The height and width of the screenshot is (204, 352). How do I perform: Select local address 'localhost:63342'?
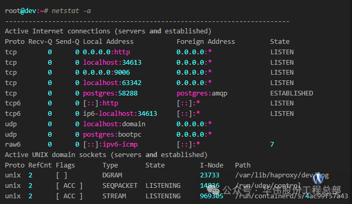click(x=112, y=82)
